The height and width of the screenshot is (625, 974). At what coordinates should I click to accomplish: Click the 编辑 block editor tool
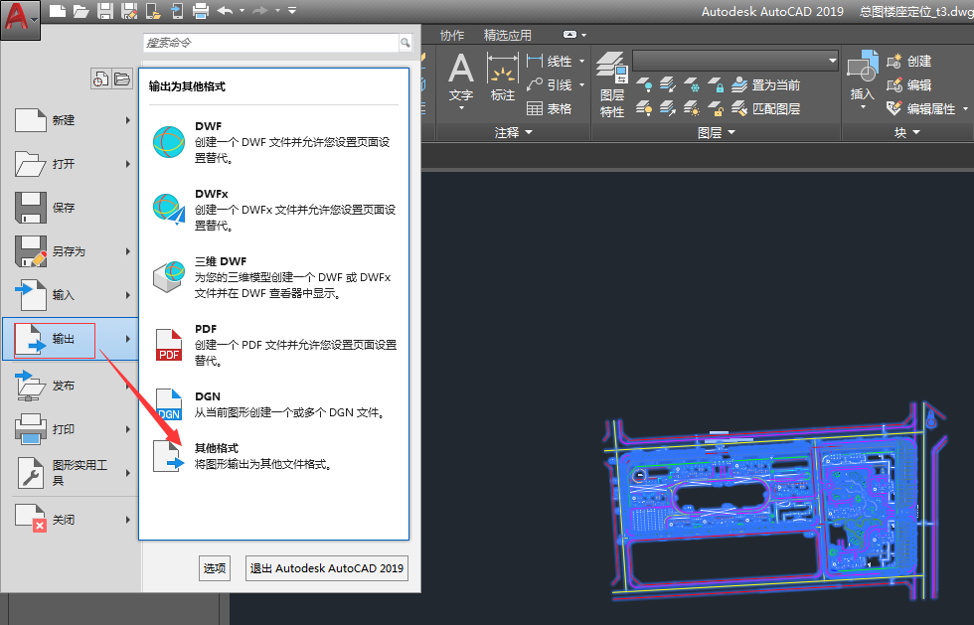[x=908, y=85]
